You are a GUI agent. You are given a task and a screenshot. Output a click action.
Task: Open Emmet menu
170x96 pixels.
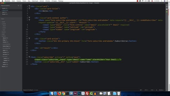(x=42, y=1)
